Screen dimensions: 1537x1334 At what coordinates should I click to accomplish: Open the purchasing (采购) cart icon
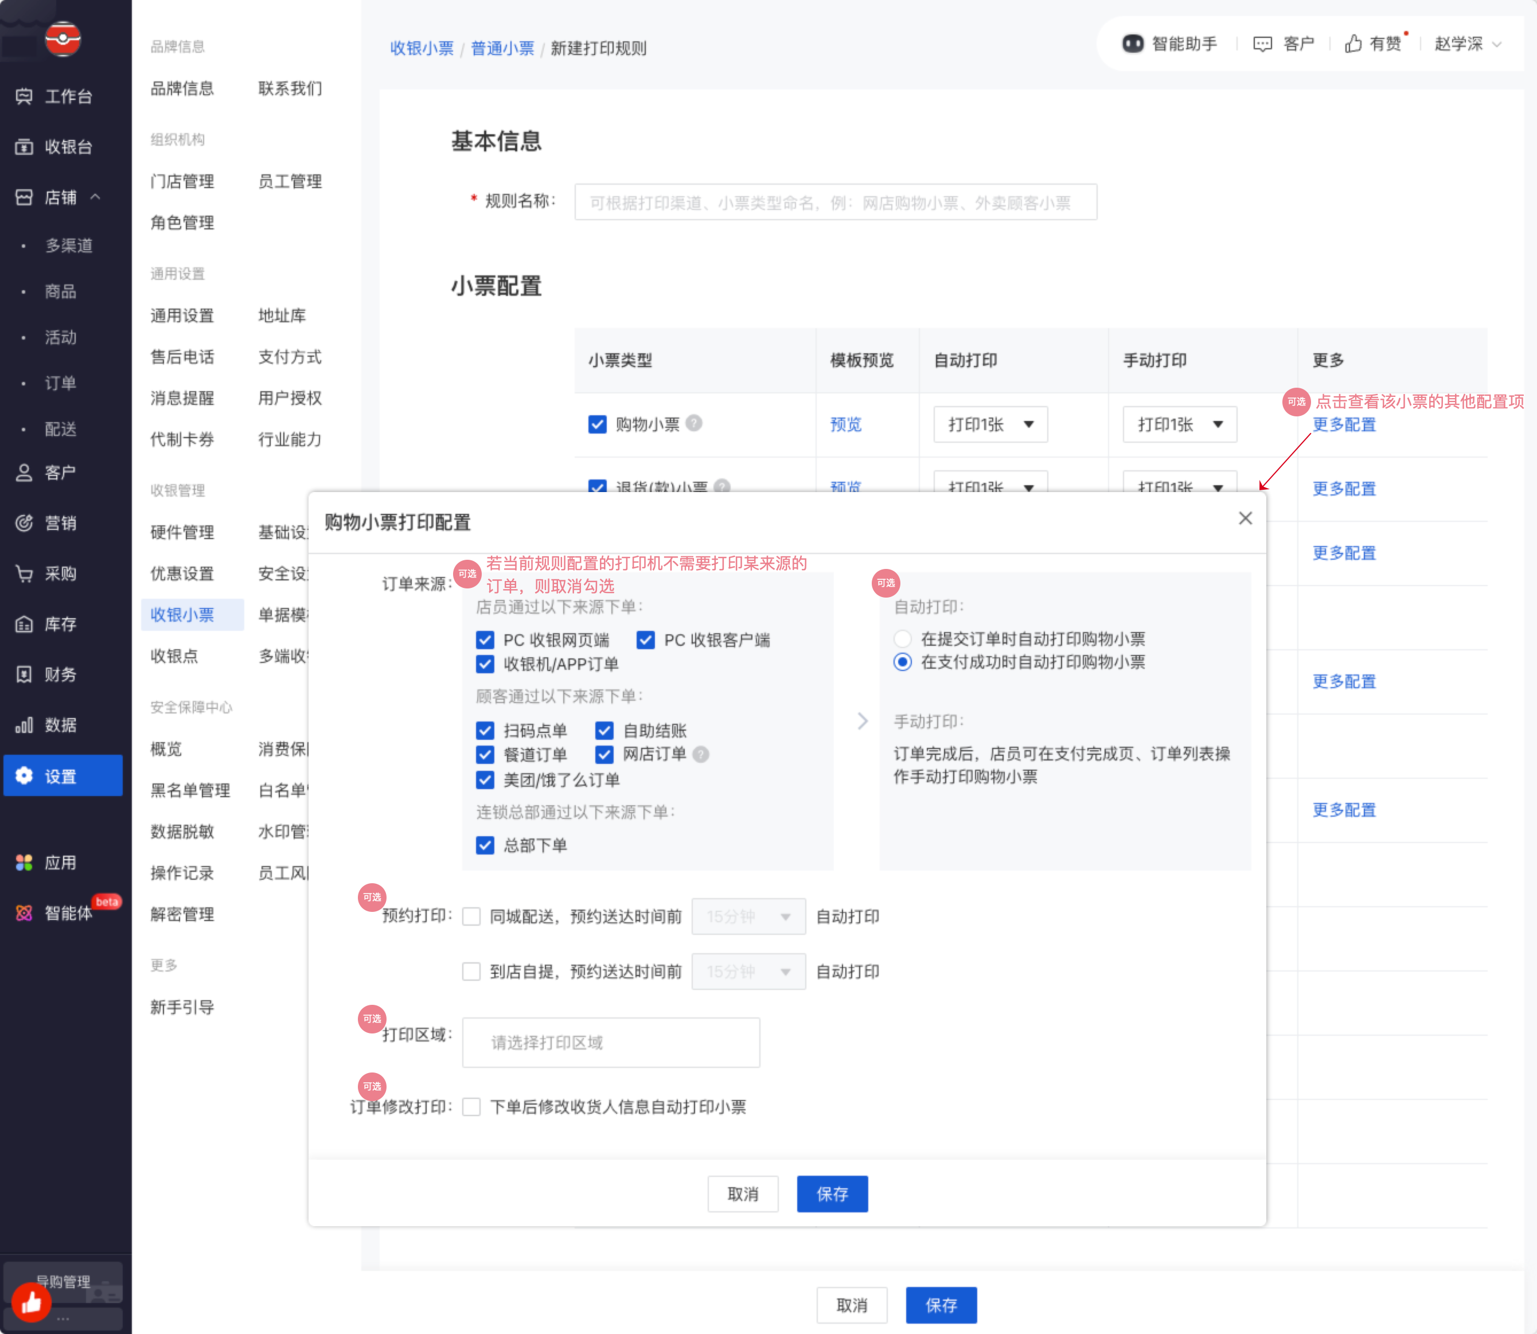(24, 573)
